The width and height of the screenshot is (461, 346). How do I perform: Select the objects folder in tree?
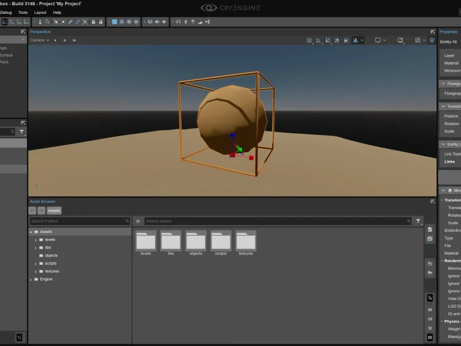pos(51,255)
